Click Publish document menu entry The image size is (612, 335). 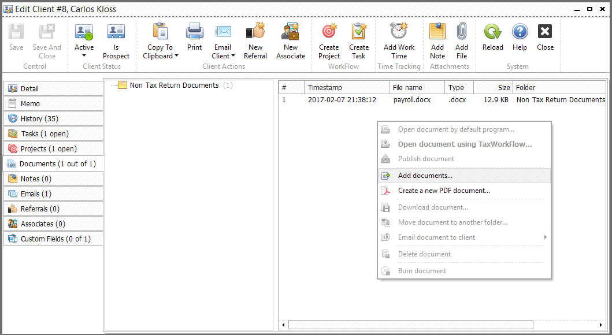click(464, 159)
